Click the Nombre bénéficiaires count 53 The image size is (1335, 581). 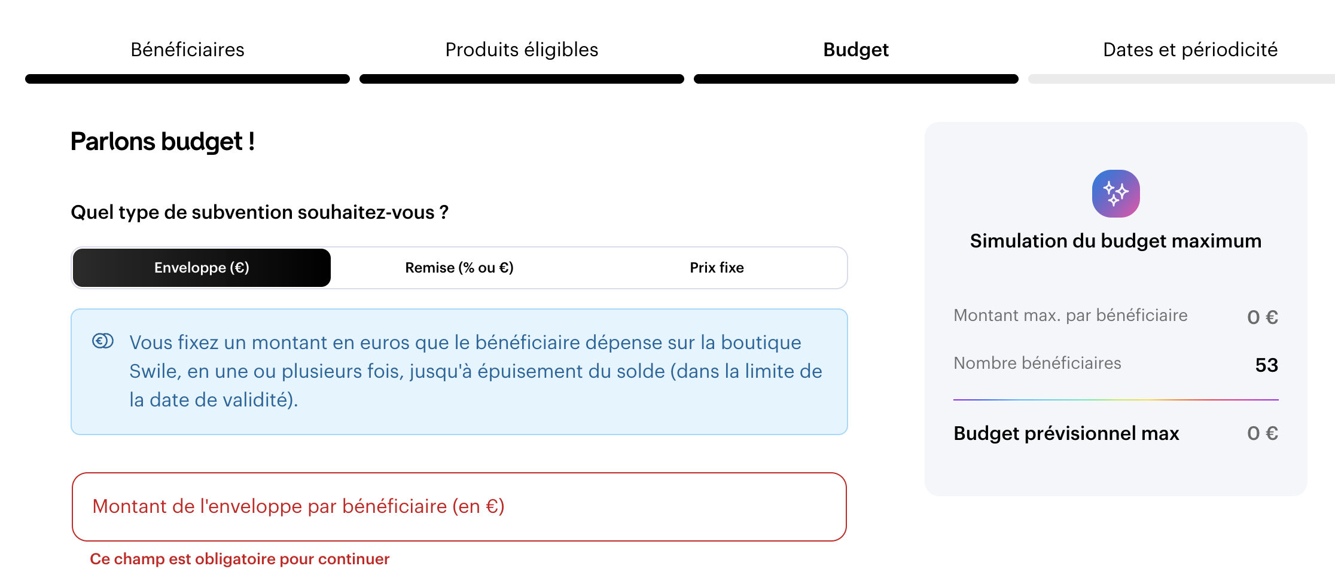[x=1267, y=365]
